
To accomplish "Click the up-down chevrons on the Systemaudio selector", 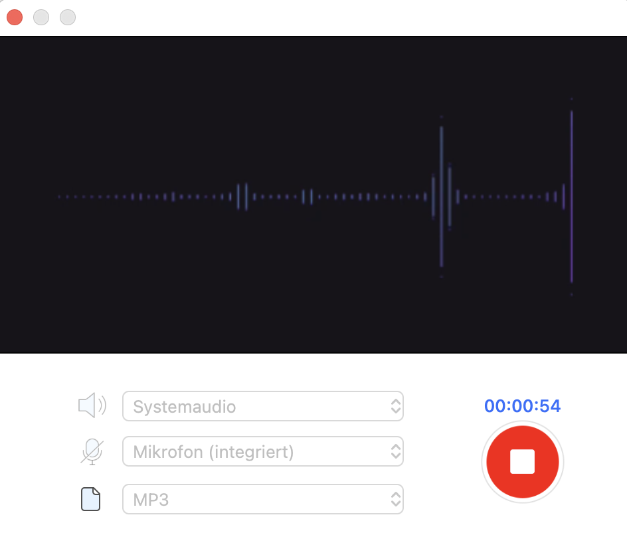I will click(x=395, y=406).
